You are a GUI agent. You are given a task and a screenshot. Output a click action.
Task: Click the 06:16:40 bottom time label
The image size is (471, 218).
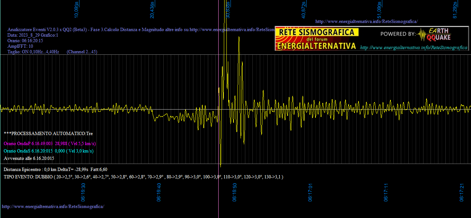[x=159, y=192]
